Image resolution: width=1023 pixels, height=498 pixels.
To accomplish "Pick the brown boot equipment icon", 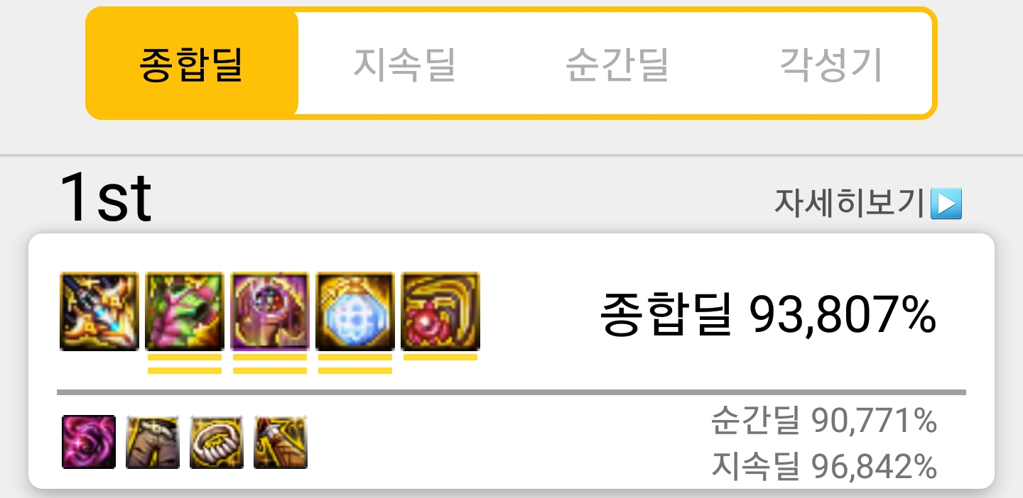I will click(281, 442).
